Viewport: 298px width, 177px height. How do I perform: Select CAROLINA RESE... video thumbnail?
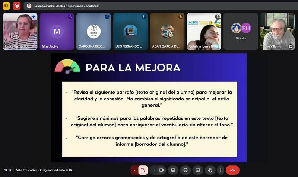tap(93, 32)
